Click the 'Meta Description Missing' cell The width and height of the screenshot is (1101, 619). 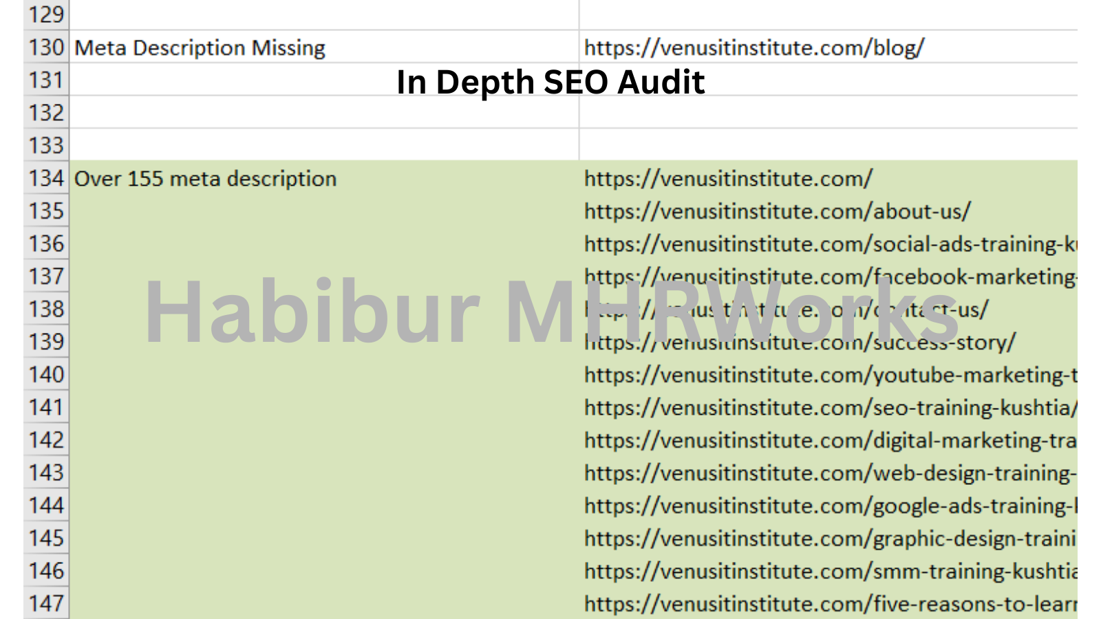pyautogui.click(x=200, y=47)
